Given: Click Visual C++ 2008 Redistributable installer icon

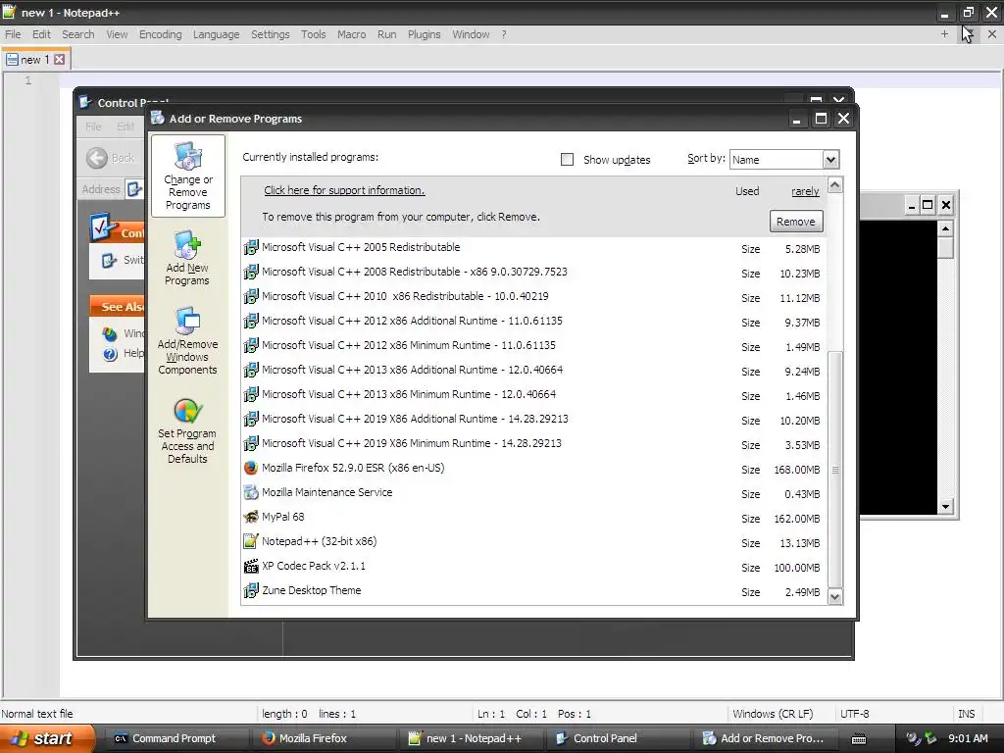Looking at the screenshot, I should 251,273.
